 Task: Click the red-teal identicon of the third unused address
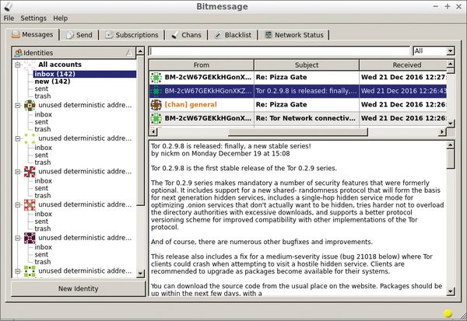click(x=30, y=172)
